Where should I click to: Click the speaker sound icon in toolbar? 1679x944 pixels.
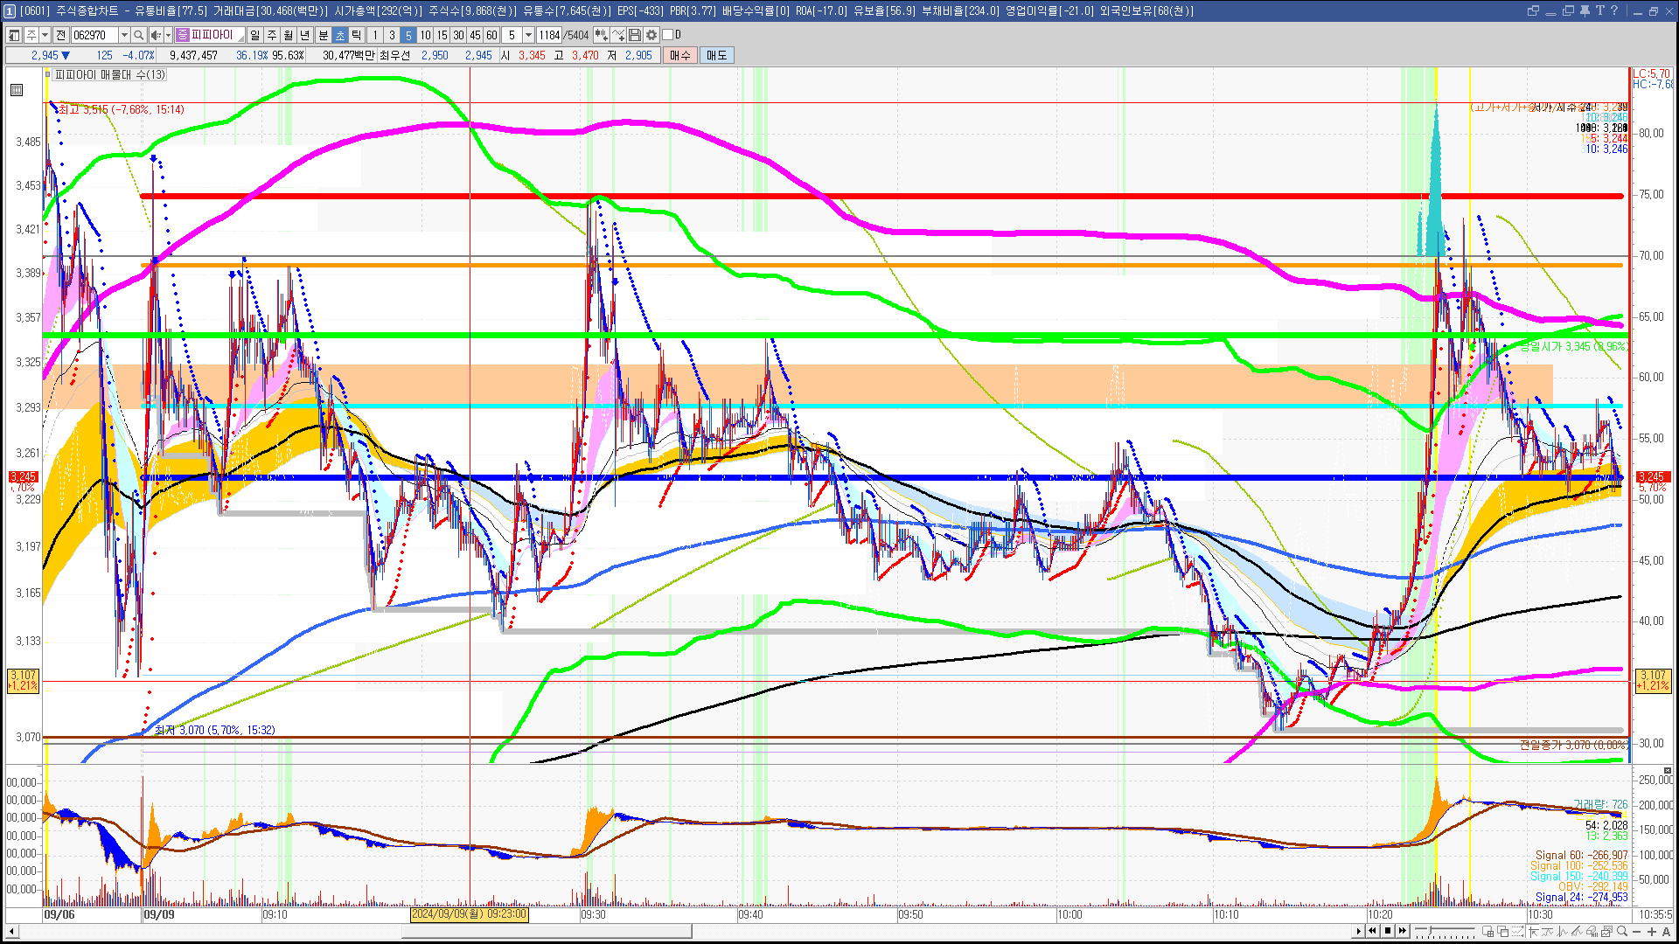(155, 35)
